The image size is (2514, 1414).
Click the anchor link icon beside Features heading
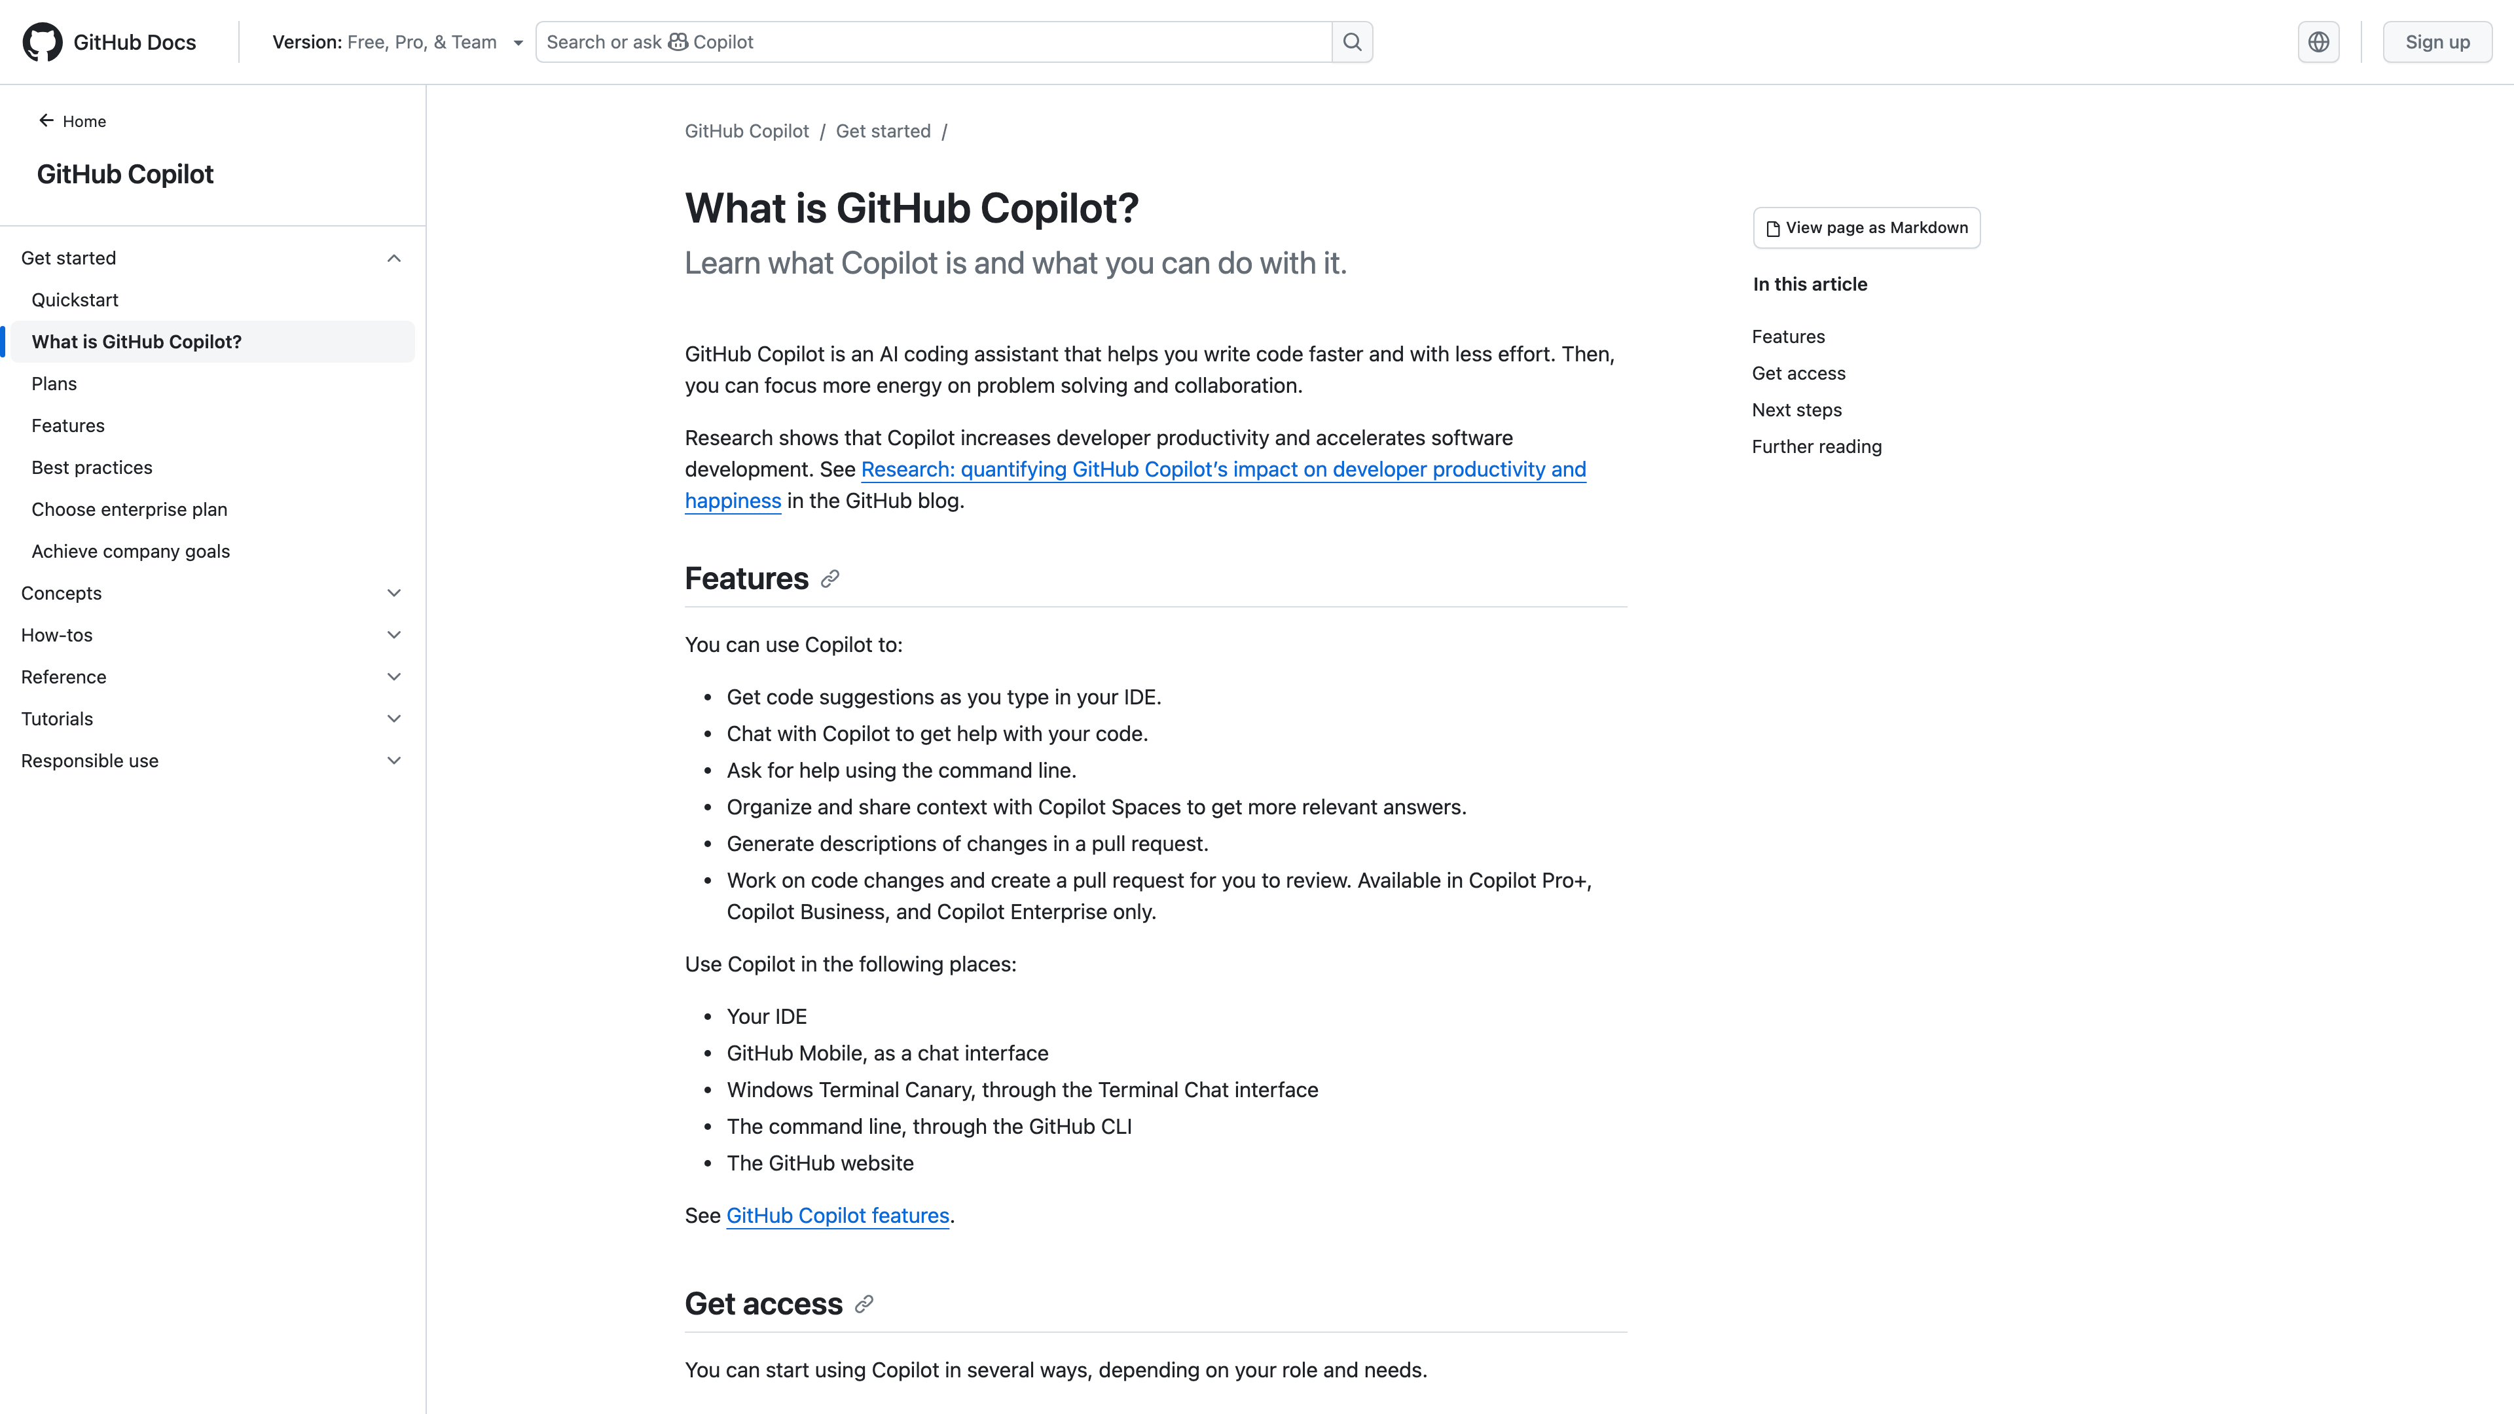pyautogui.click(x=829, y=579)
